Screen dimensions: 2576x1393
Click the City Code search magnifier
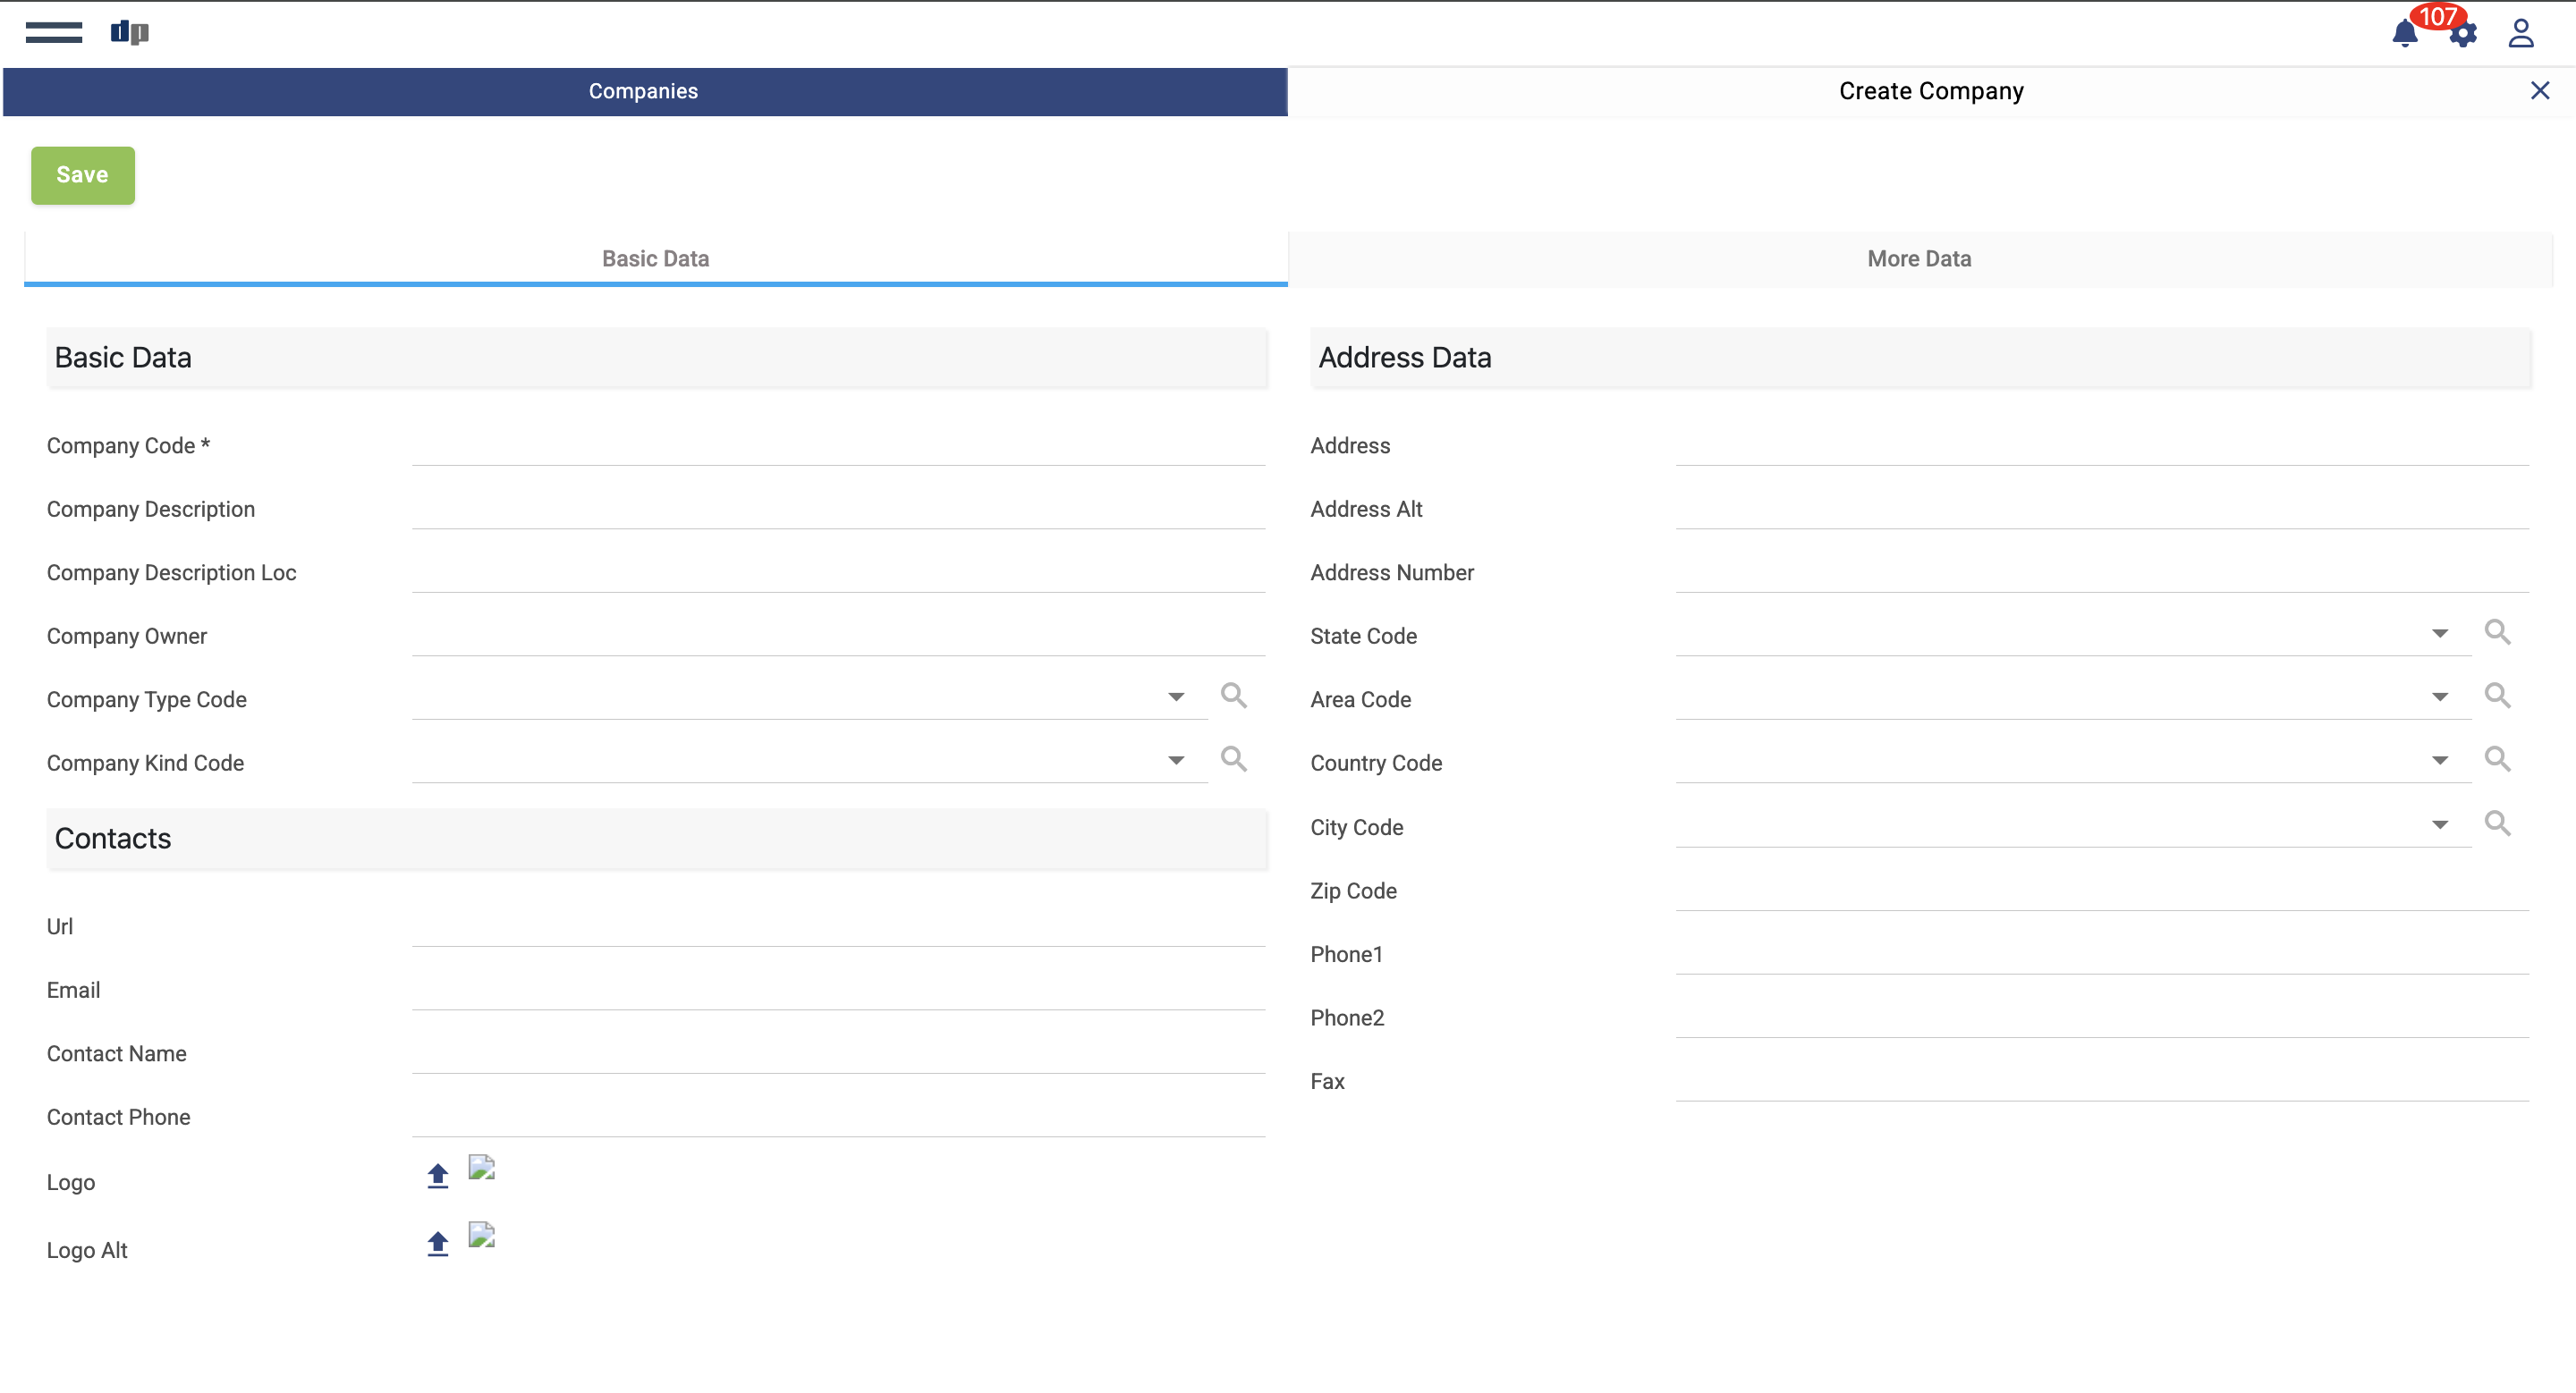tap(2497, 823)
